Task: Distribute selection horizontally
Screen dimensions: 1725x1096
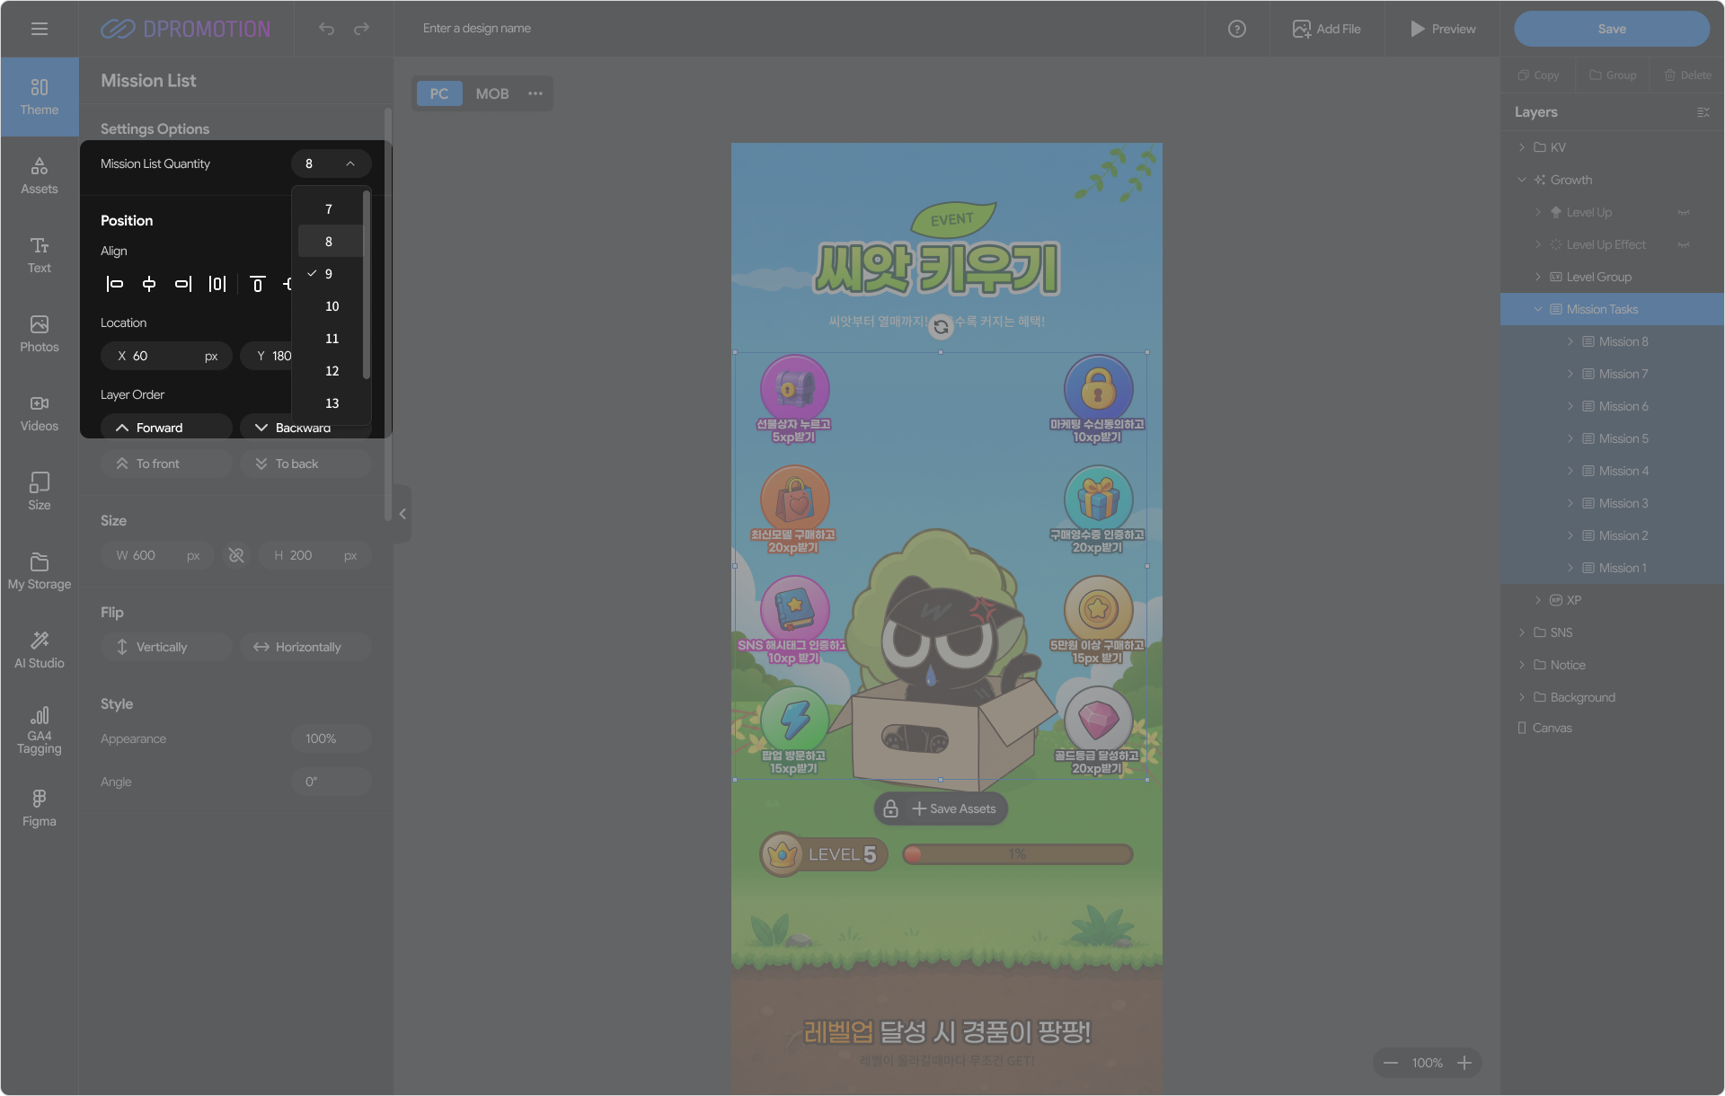Action: pyautogui.click(x=217, y=284)
